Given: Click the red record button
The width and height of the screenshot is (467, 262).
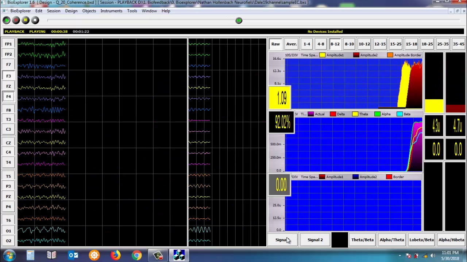Looking at the screenshot, I should point(16,20).
